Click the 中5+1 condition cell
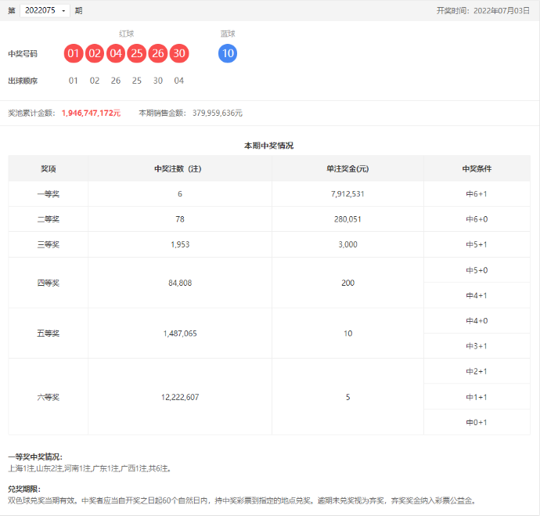Screen dimensions: 540x516 477,244
